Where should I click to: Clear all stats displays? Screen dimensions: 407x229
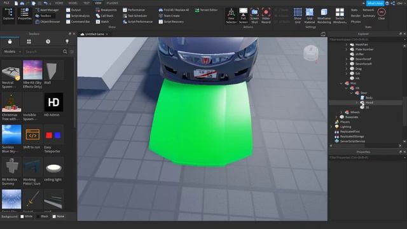point(382,14)
